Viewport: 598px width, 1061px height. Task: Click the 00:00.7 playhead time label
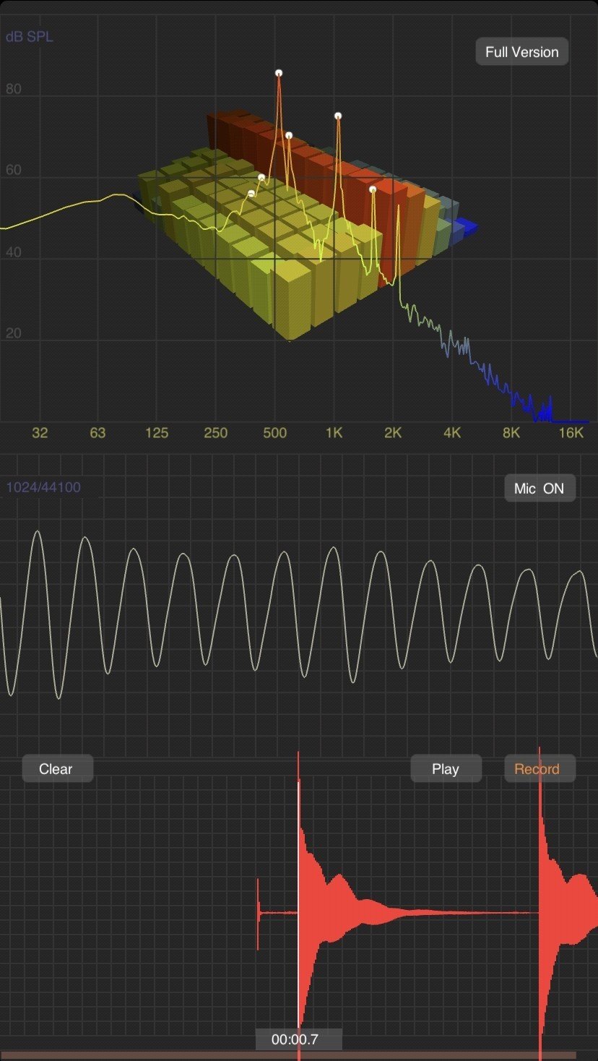[298, 1040]
